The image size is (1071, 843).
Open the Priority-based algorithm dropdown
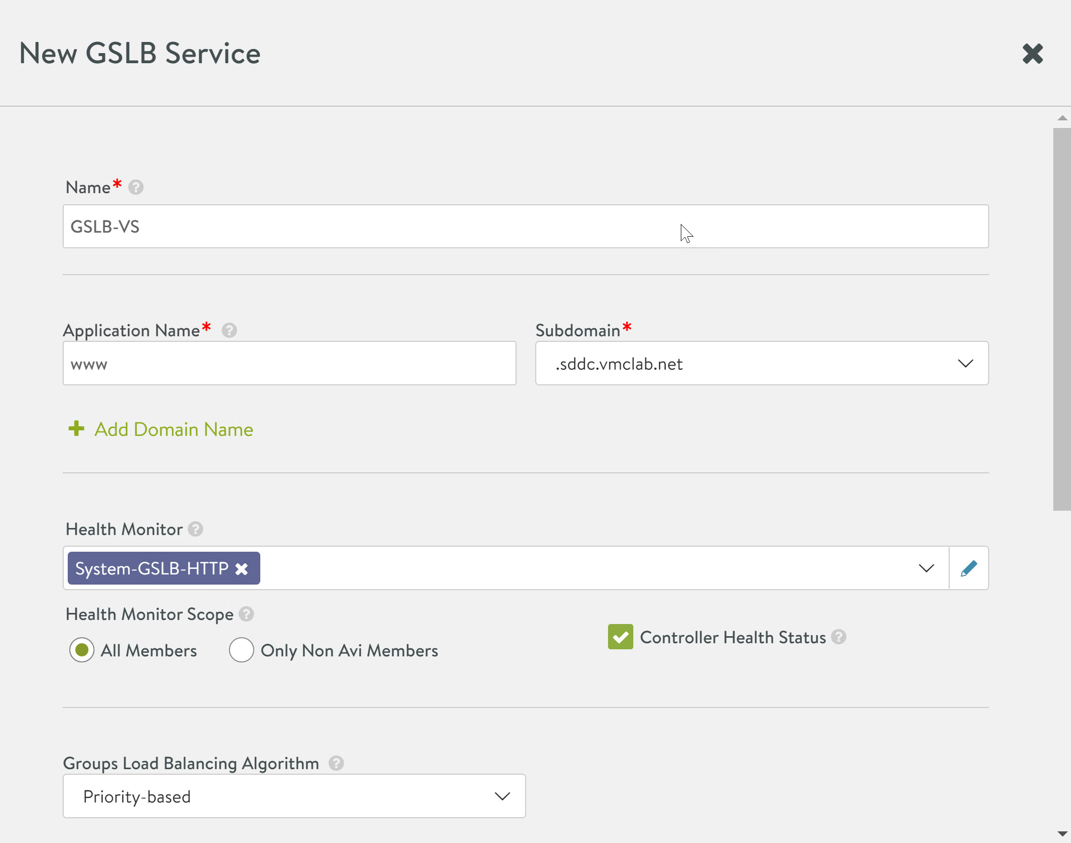[502, 796]
